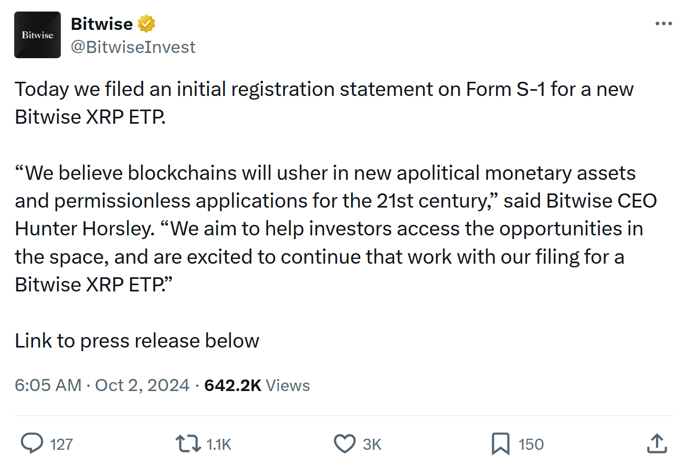Open the Bitwise profile avatar
This screenshot has height=466, width=687.
[37, 35]
